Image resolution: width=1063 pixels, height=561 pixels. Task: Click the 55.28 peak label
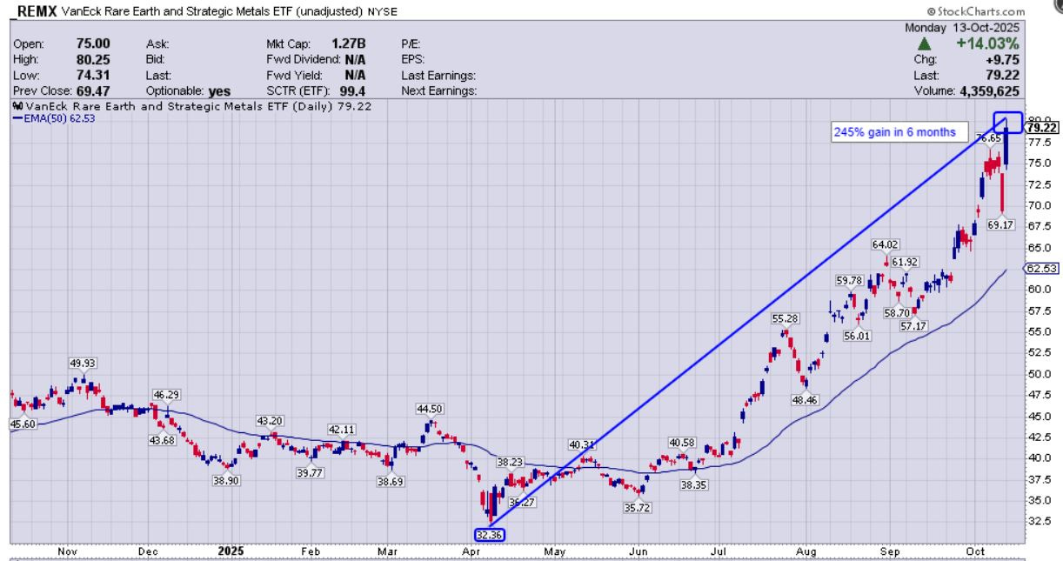coord(786,318)
